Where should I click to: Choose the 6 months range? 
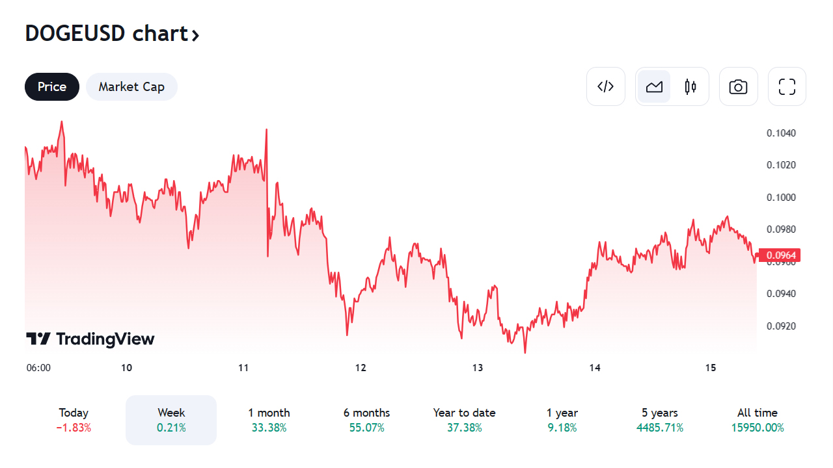(366, 420)
